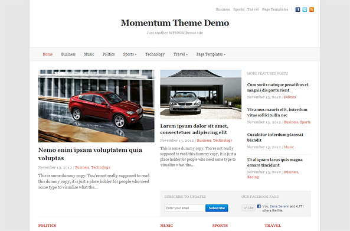Click Business category under Nemo enim post
The image size is (350, 231).
pos(82,167)
